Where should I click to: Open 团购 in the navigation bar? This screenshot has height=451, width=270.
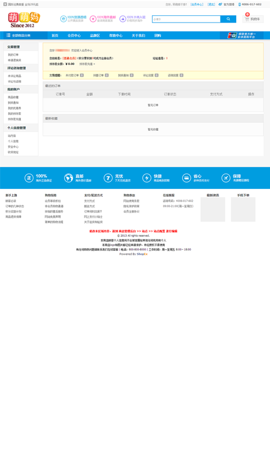click(157, 36)
